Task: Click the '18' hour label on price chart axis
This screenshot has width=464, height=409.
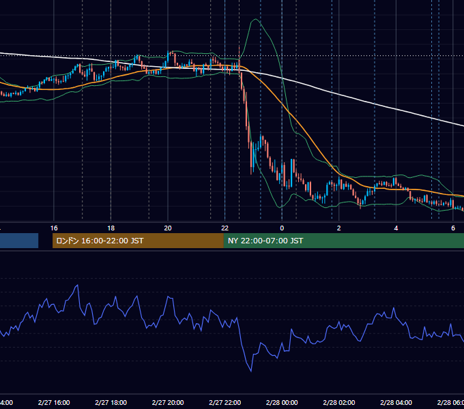Action: (x=111, y=228)
